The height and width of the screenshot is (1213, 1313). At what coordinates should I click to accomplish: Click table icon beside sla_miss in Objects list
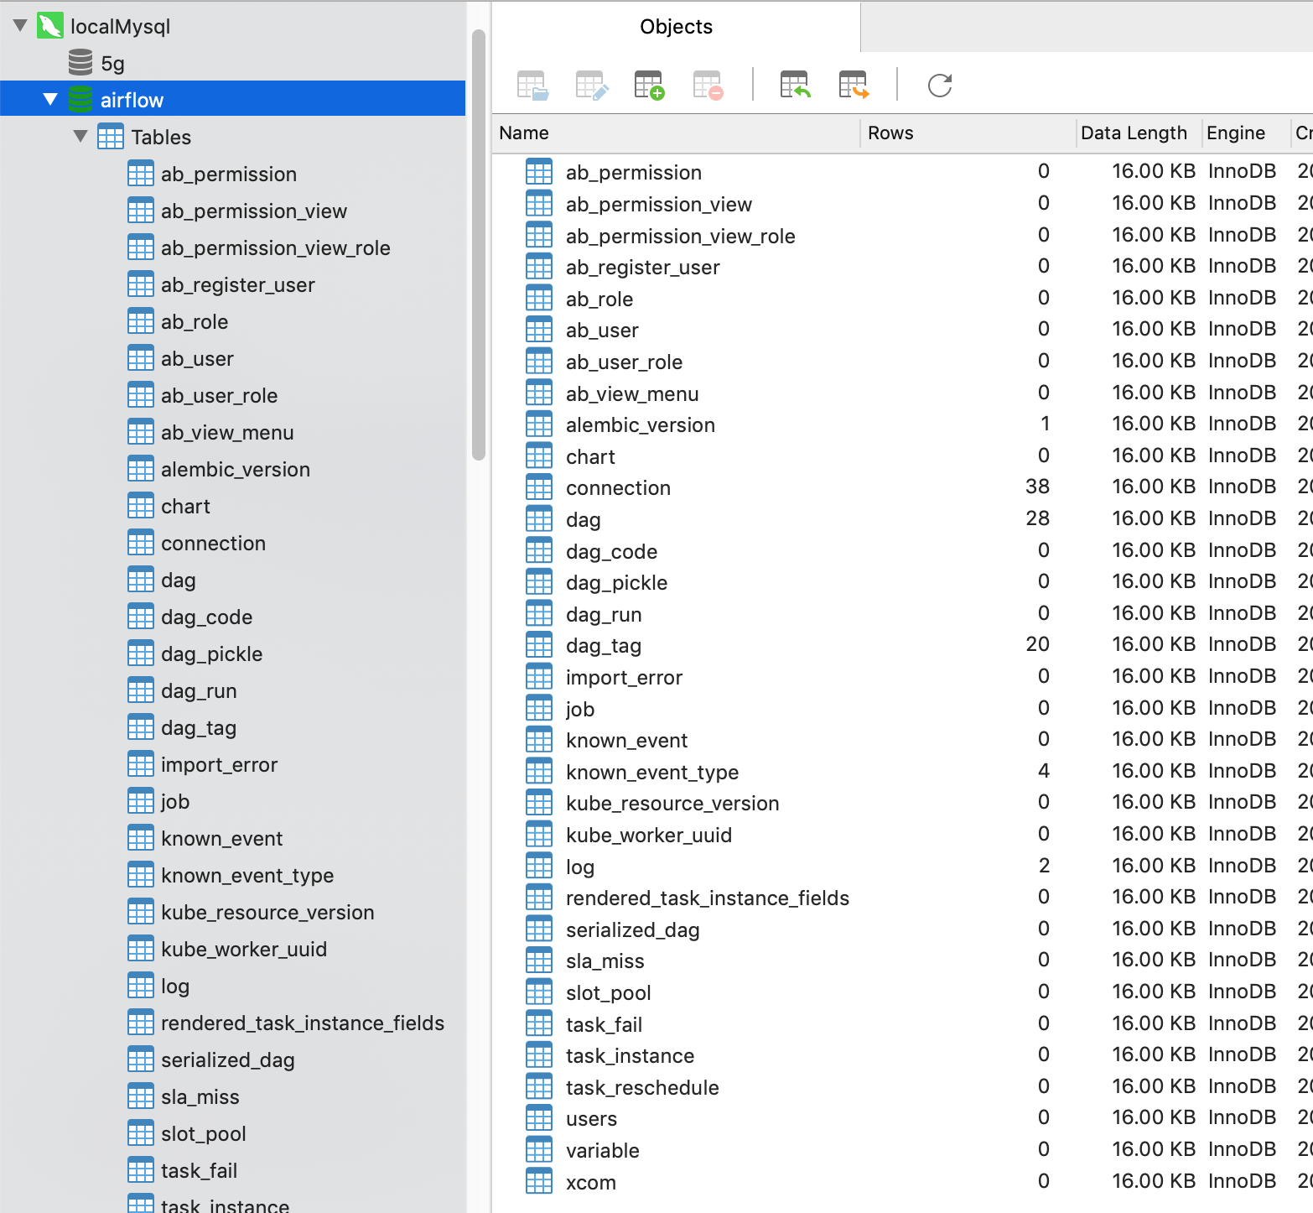click(x=539, y=961)
